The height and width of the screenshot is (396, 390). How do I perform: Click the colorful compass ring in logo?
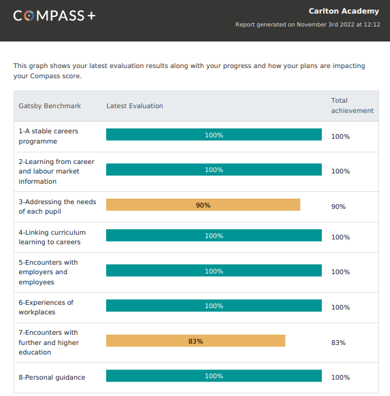(x=29, y=16)
